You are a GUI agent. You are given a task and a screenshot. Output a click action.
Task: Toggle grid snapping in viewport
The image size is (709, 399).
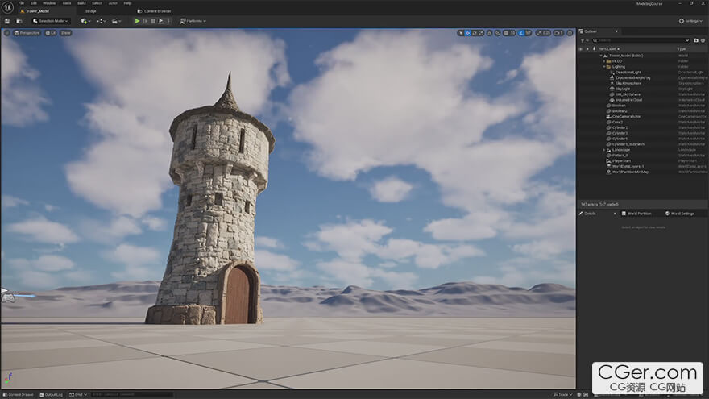point(506,33)
